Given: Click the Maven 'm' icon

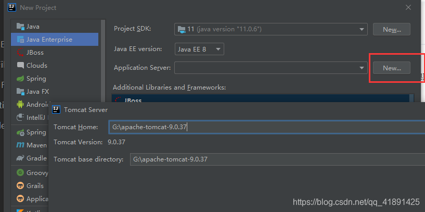Looking at the screenshot, I should (x=21, y=145).
